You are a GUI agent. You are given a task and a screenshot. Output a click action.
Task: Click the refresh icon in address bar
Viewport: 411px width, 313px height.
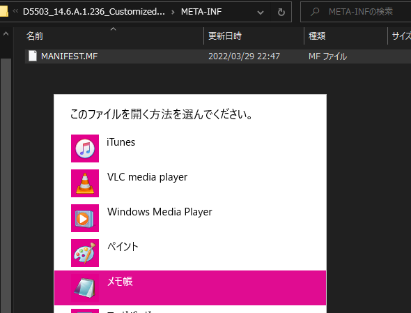click(x=281, y=12)
